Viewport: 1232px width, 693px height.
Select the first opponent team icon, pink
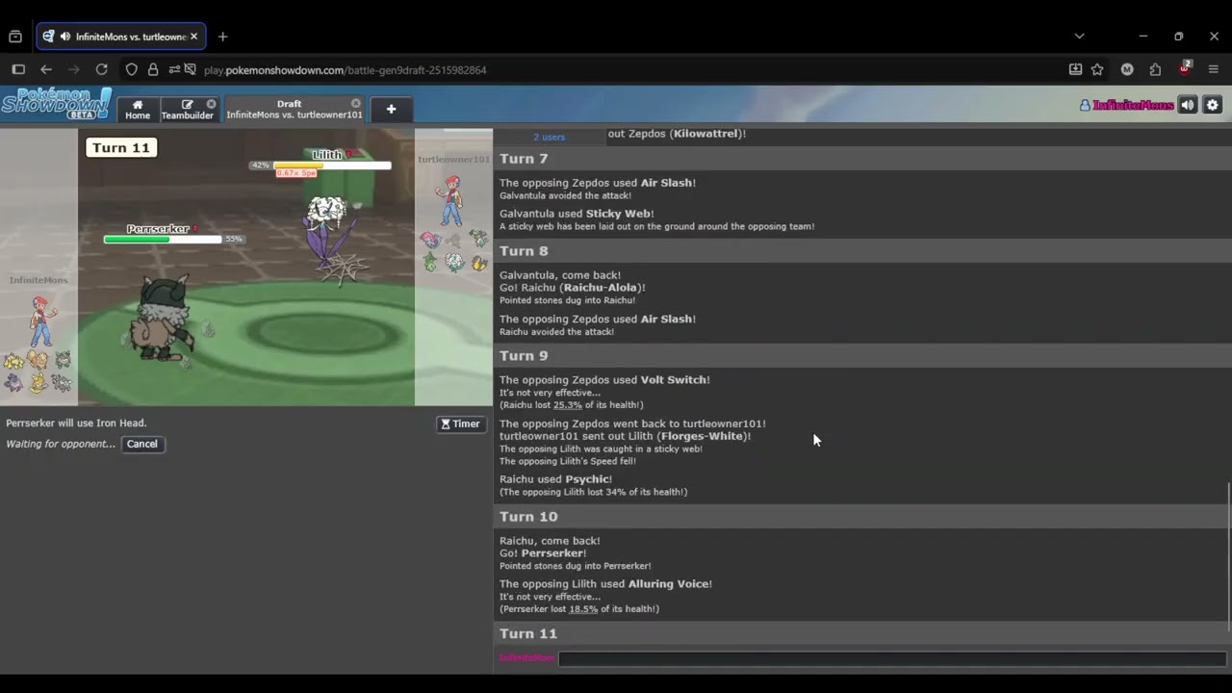(x=430, y=240)
